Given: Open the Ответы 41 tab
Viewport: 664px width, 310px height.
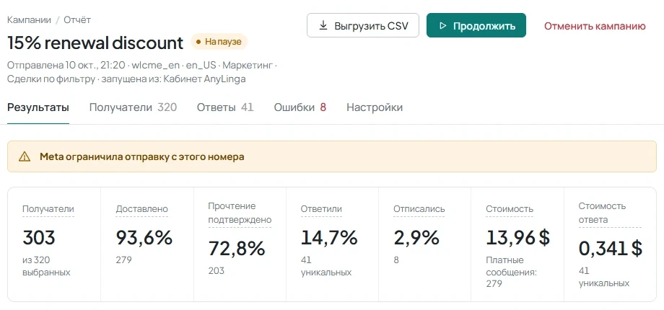Looking at the screenshot, I should 225,107.
